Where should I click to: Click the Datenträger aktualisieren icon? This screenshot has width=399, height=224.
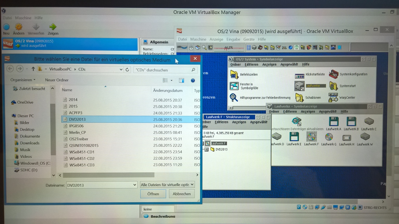click(x=296, y=121)
